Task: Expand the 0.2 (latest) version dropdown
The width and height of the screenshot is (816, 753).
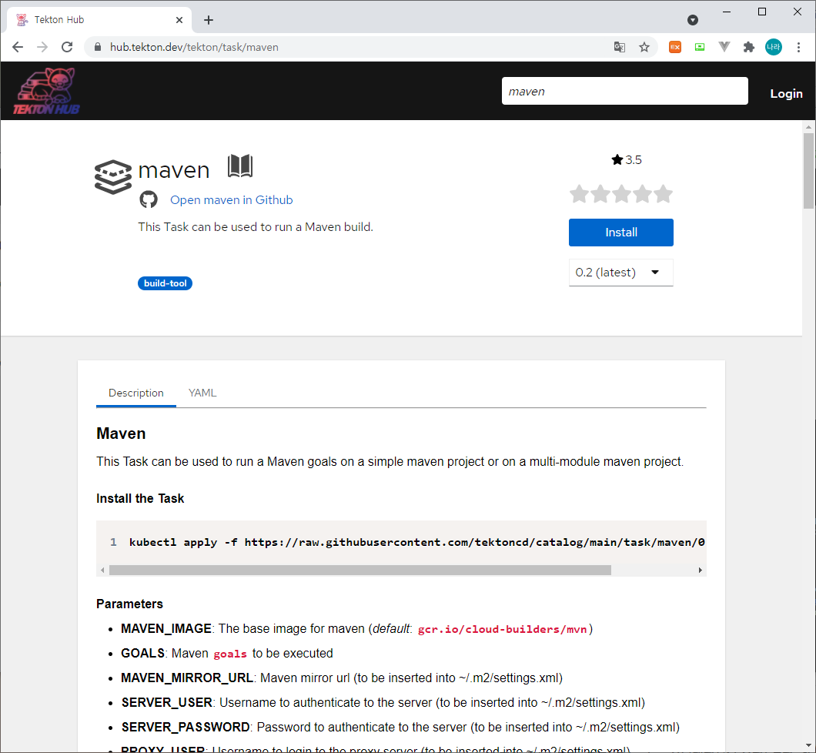Action: [x=620, y=272]
